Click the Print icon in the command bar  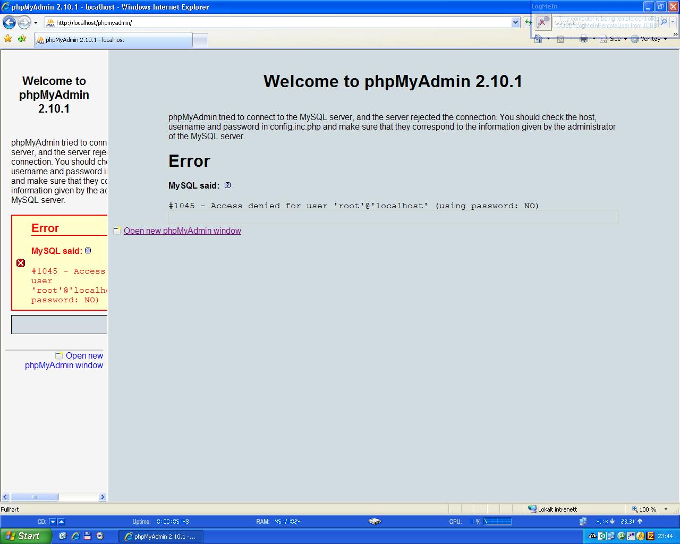tap(584, 39)
